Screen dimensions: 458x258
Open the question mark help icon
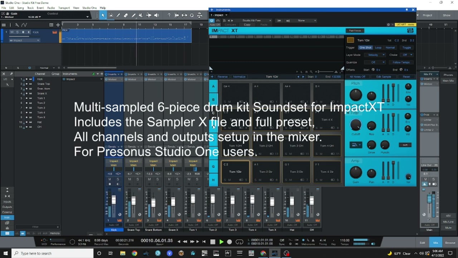[169, 15]
